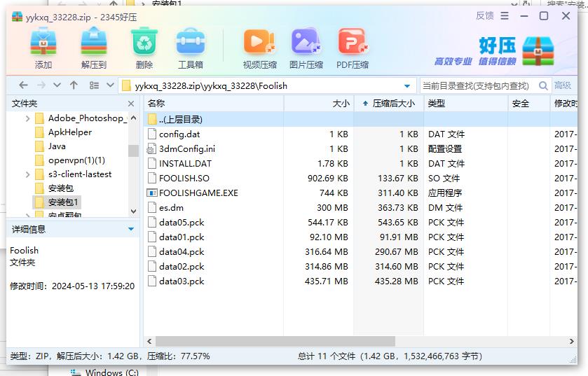Click the 反馈 feedback link

click(485, 15)
